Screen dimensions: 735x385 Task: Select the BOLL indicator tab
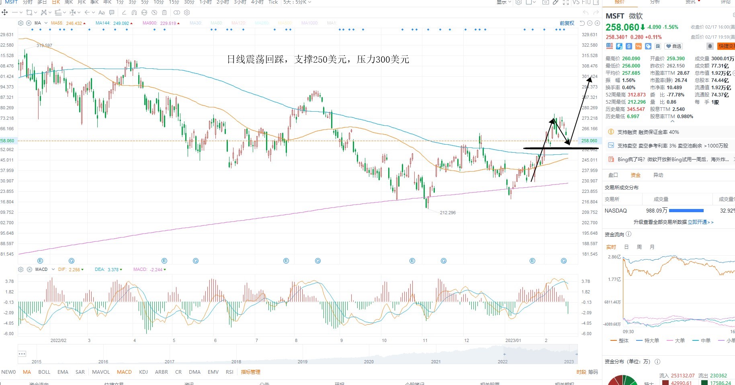coord(44,372)
